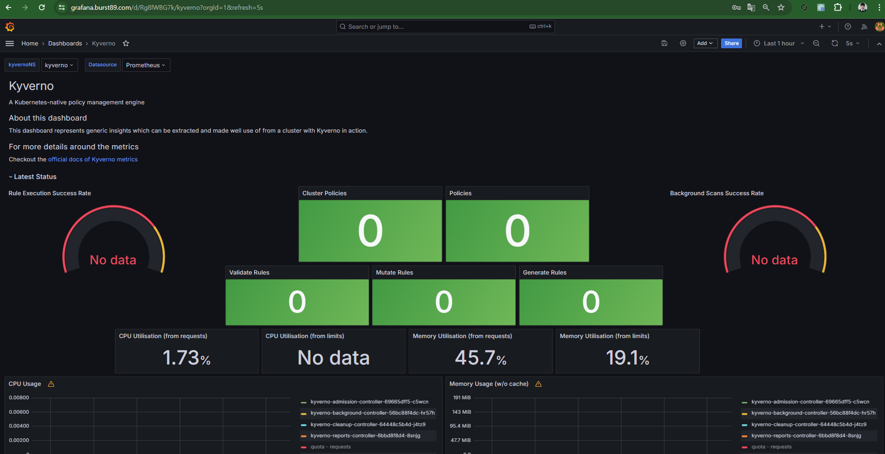
Task: Open Generate Rules panel title
Action: [x=545, y=273]
